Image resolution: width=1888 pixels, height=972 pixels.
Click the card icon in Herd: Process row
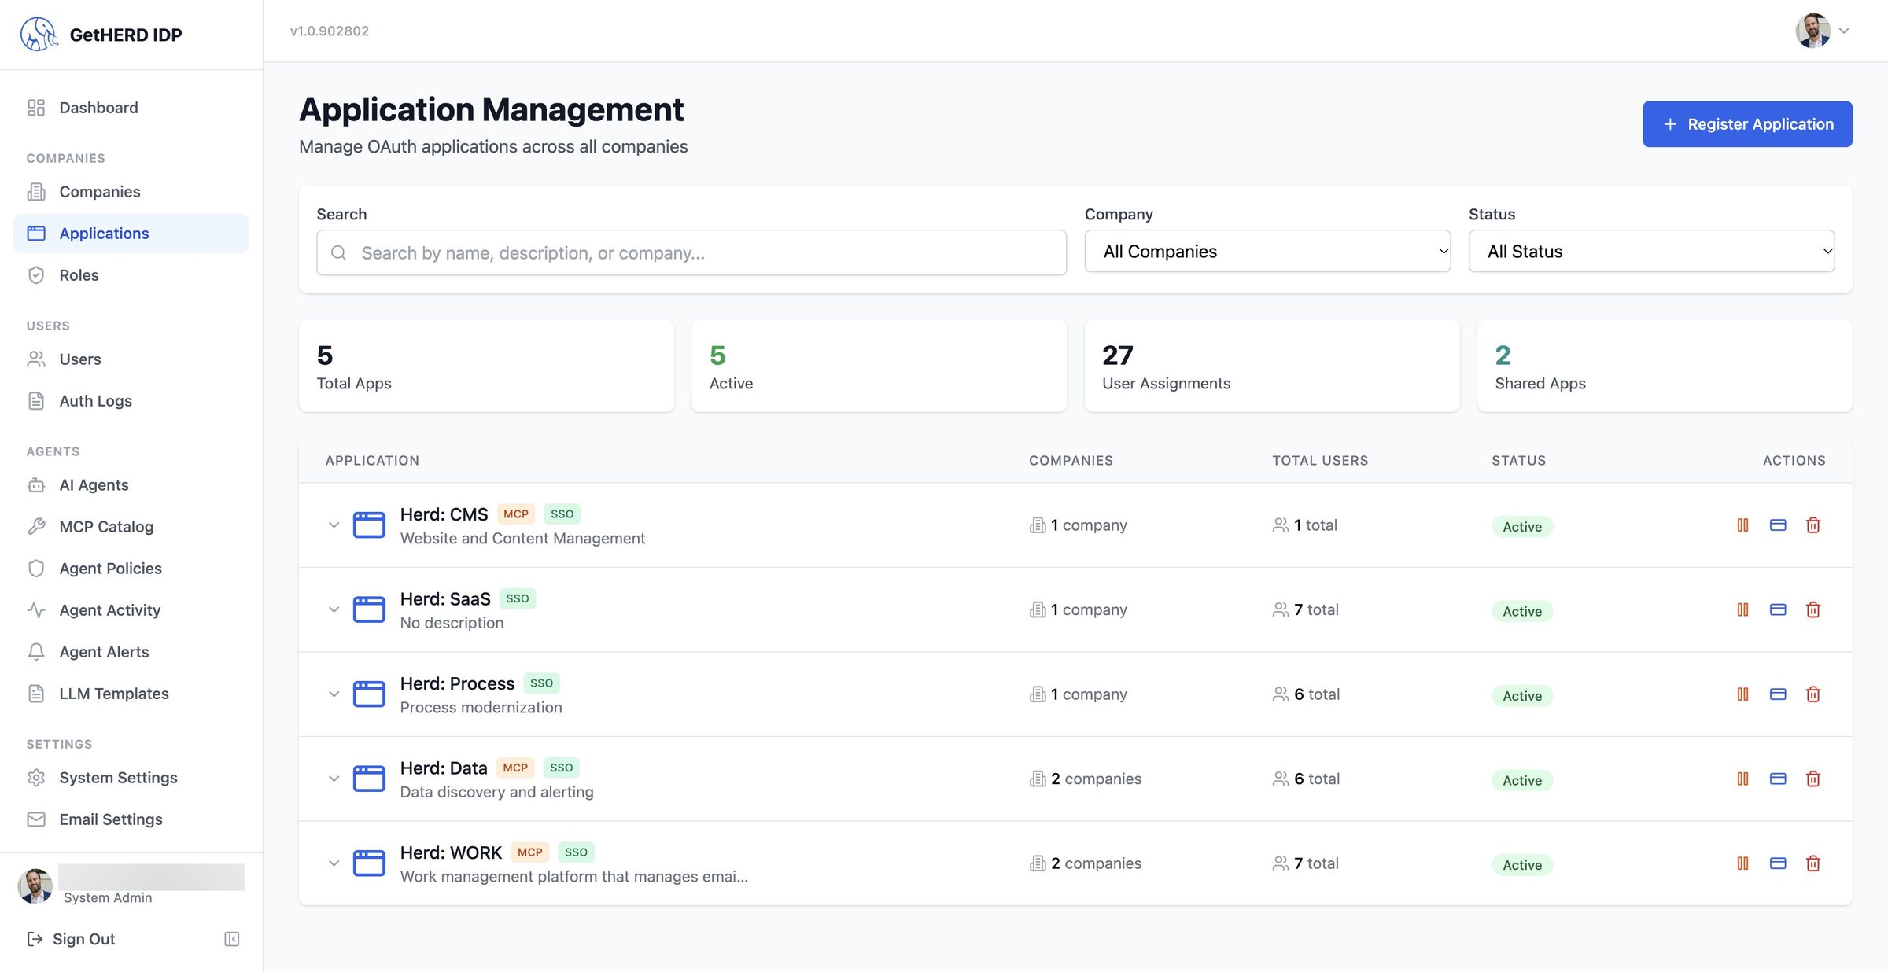tap(1778, 694)
